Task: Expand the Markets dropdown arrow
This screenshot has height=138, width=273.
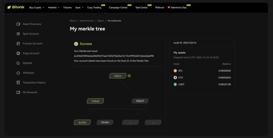Action: click(59, 8)
